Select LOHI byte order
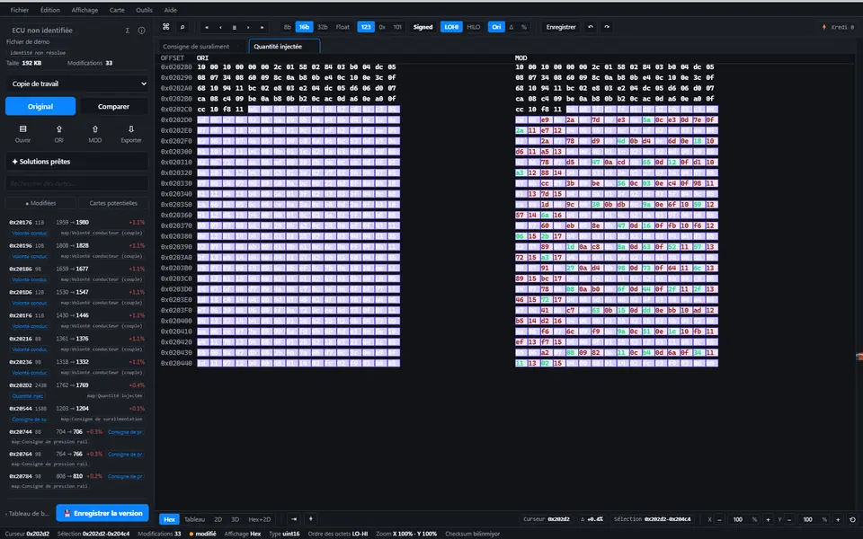This screenshot has width=863, height=539. pyautogui.click(x=451, y=27)
